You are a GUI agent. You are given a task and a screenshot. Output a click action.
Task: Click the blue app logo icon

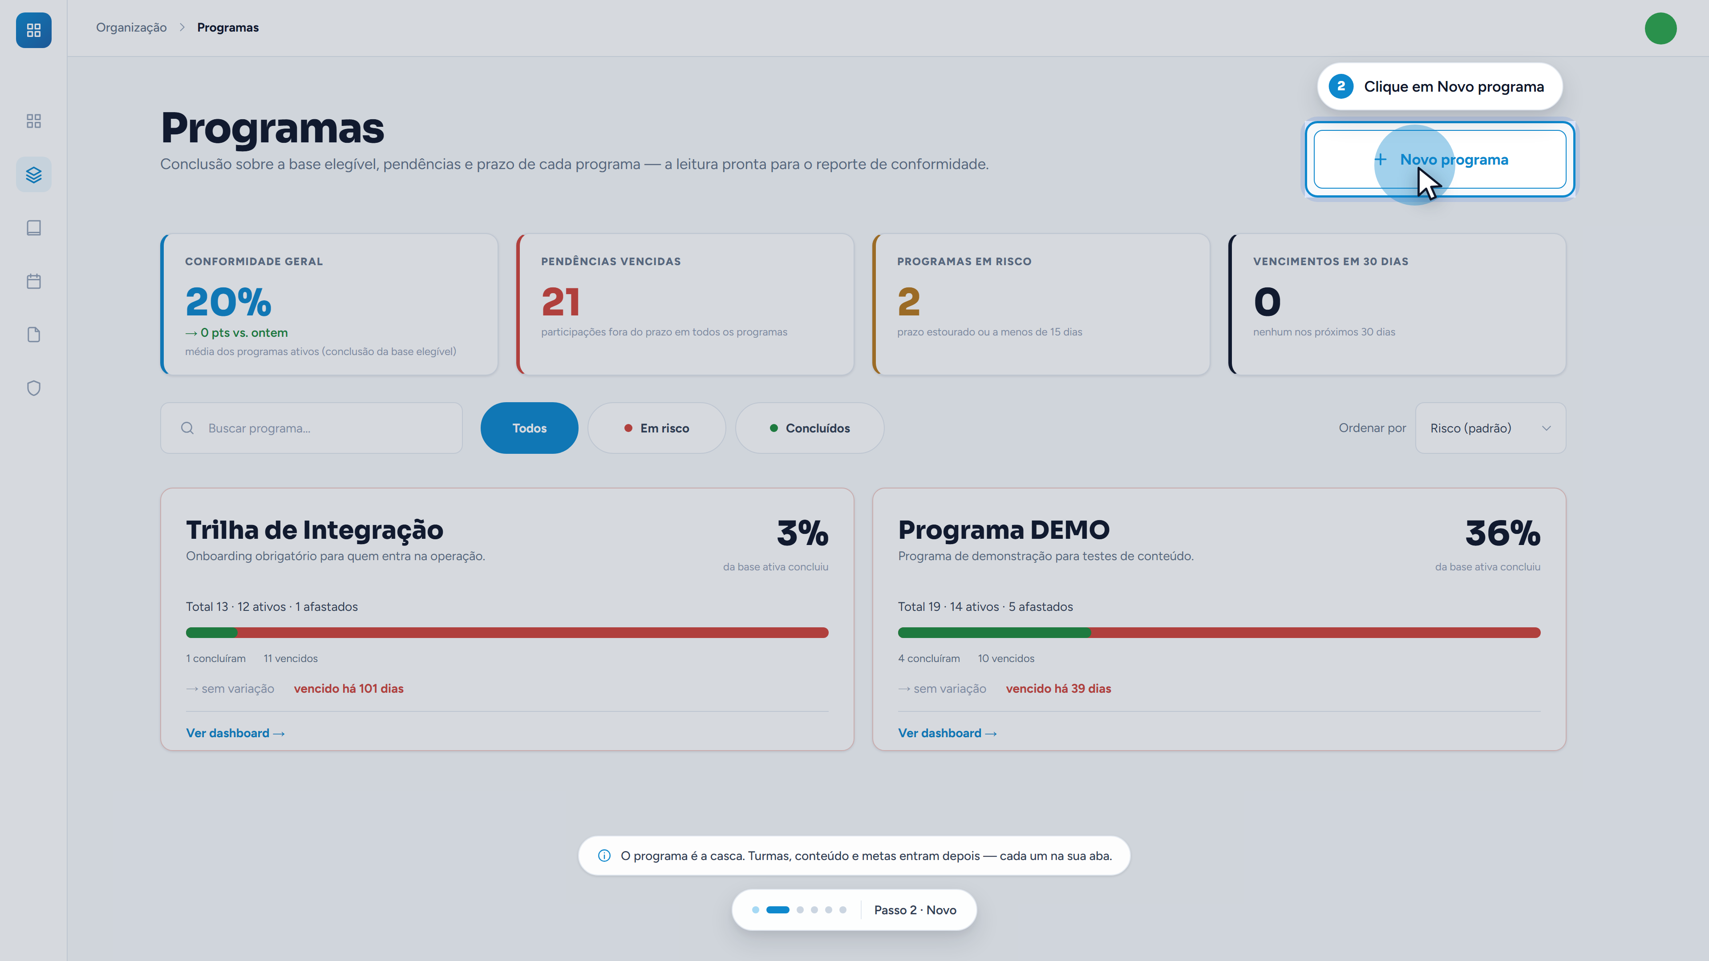click(34, 30)
